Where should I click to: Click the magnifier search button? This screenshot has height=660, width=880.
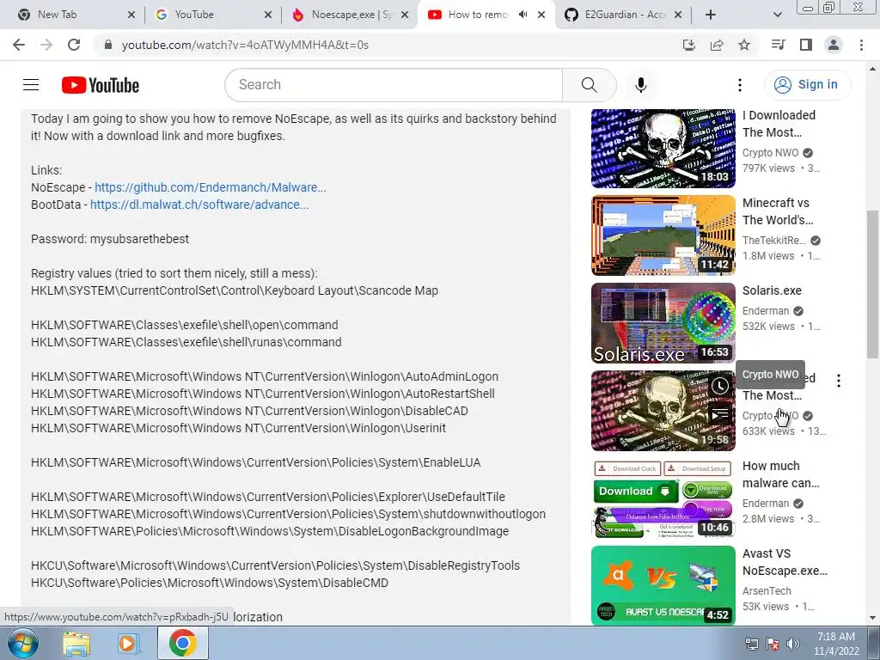(x=589, y=85)
